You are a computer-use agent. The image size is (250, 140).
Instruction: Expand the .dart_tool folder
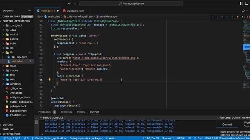pos(17,25)
